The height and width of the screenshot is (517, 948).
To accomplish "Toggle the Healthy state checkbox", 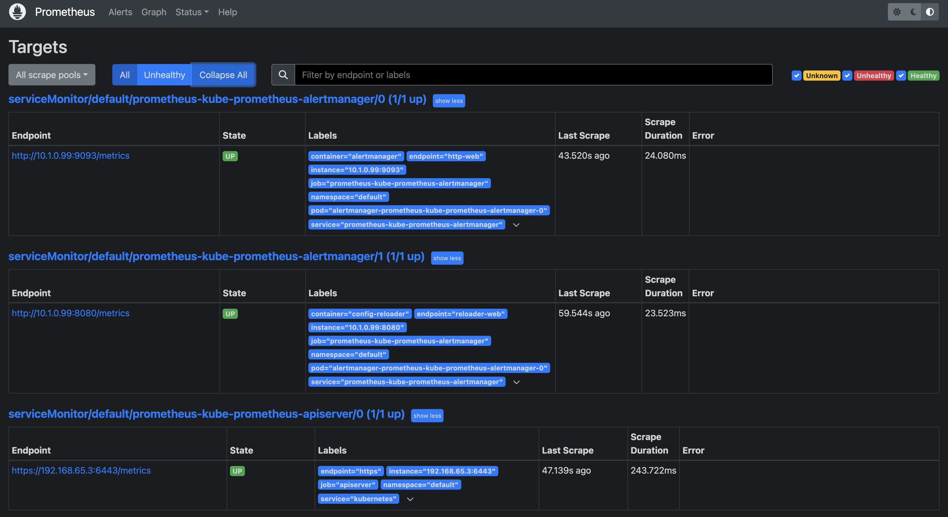I will pyautogui.click(x=901, y=76).
